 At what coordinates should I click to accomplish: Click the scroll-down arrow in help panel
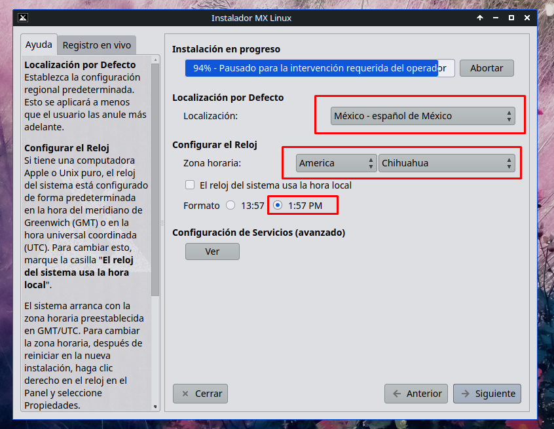point(155,406)
